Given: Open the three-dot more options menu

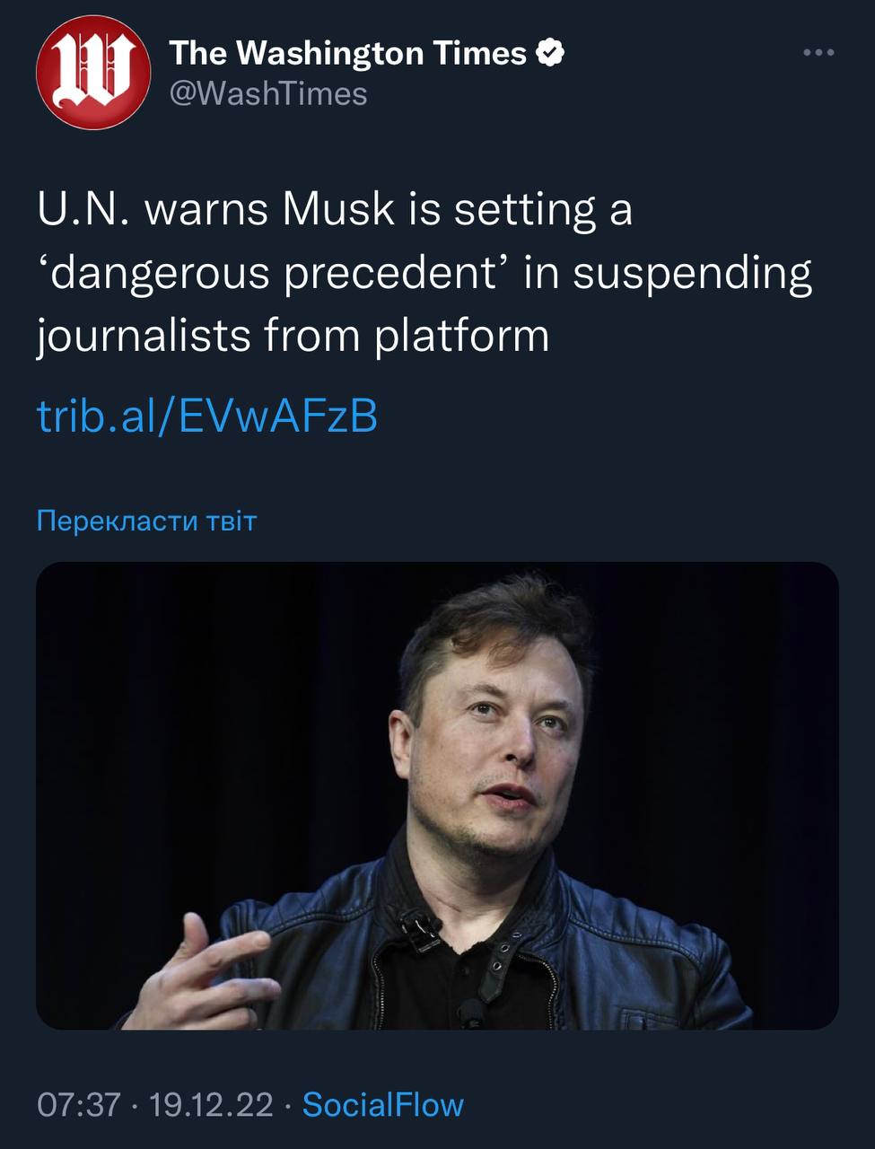Looking at the screenshot, I should [x=818, y=53].
